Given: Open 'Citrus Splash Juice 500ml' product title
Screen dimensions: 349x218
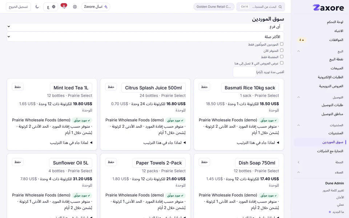Looking at the screenshot, I should point(153,88).
